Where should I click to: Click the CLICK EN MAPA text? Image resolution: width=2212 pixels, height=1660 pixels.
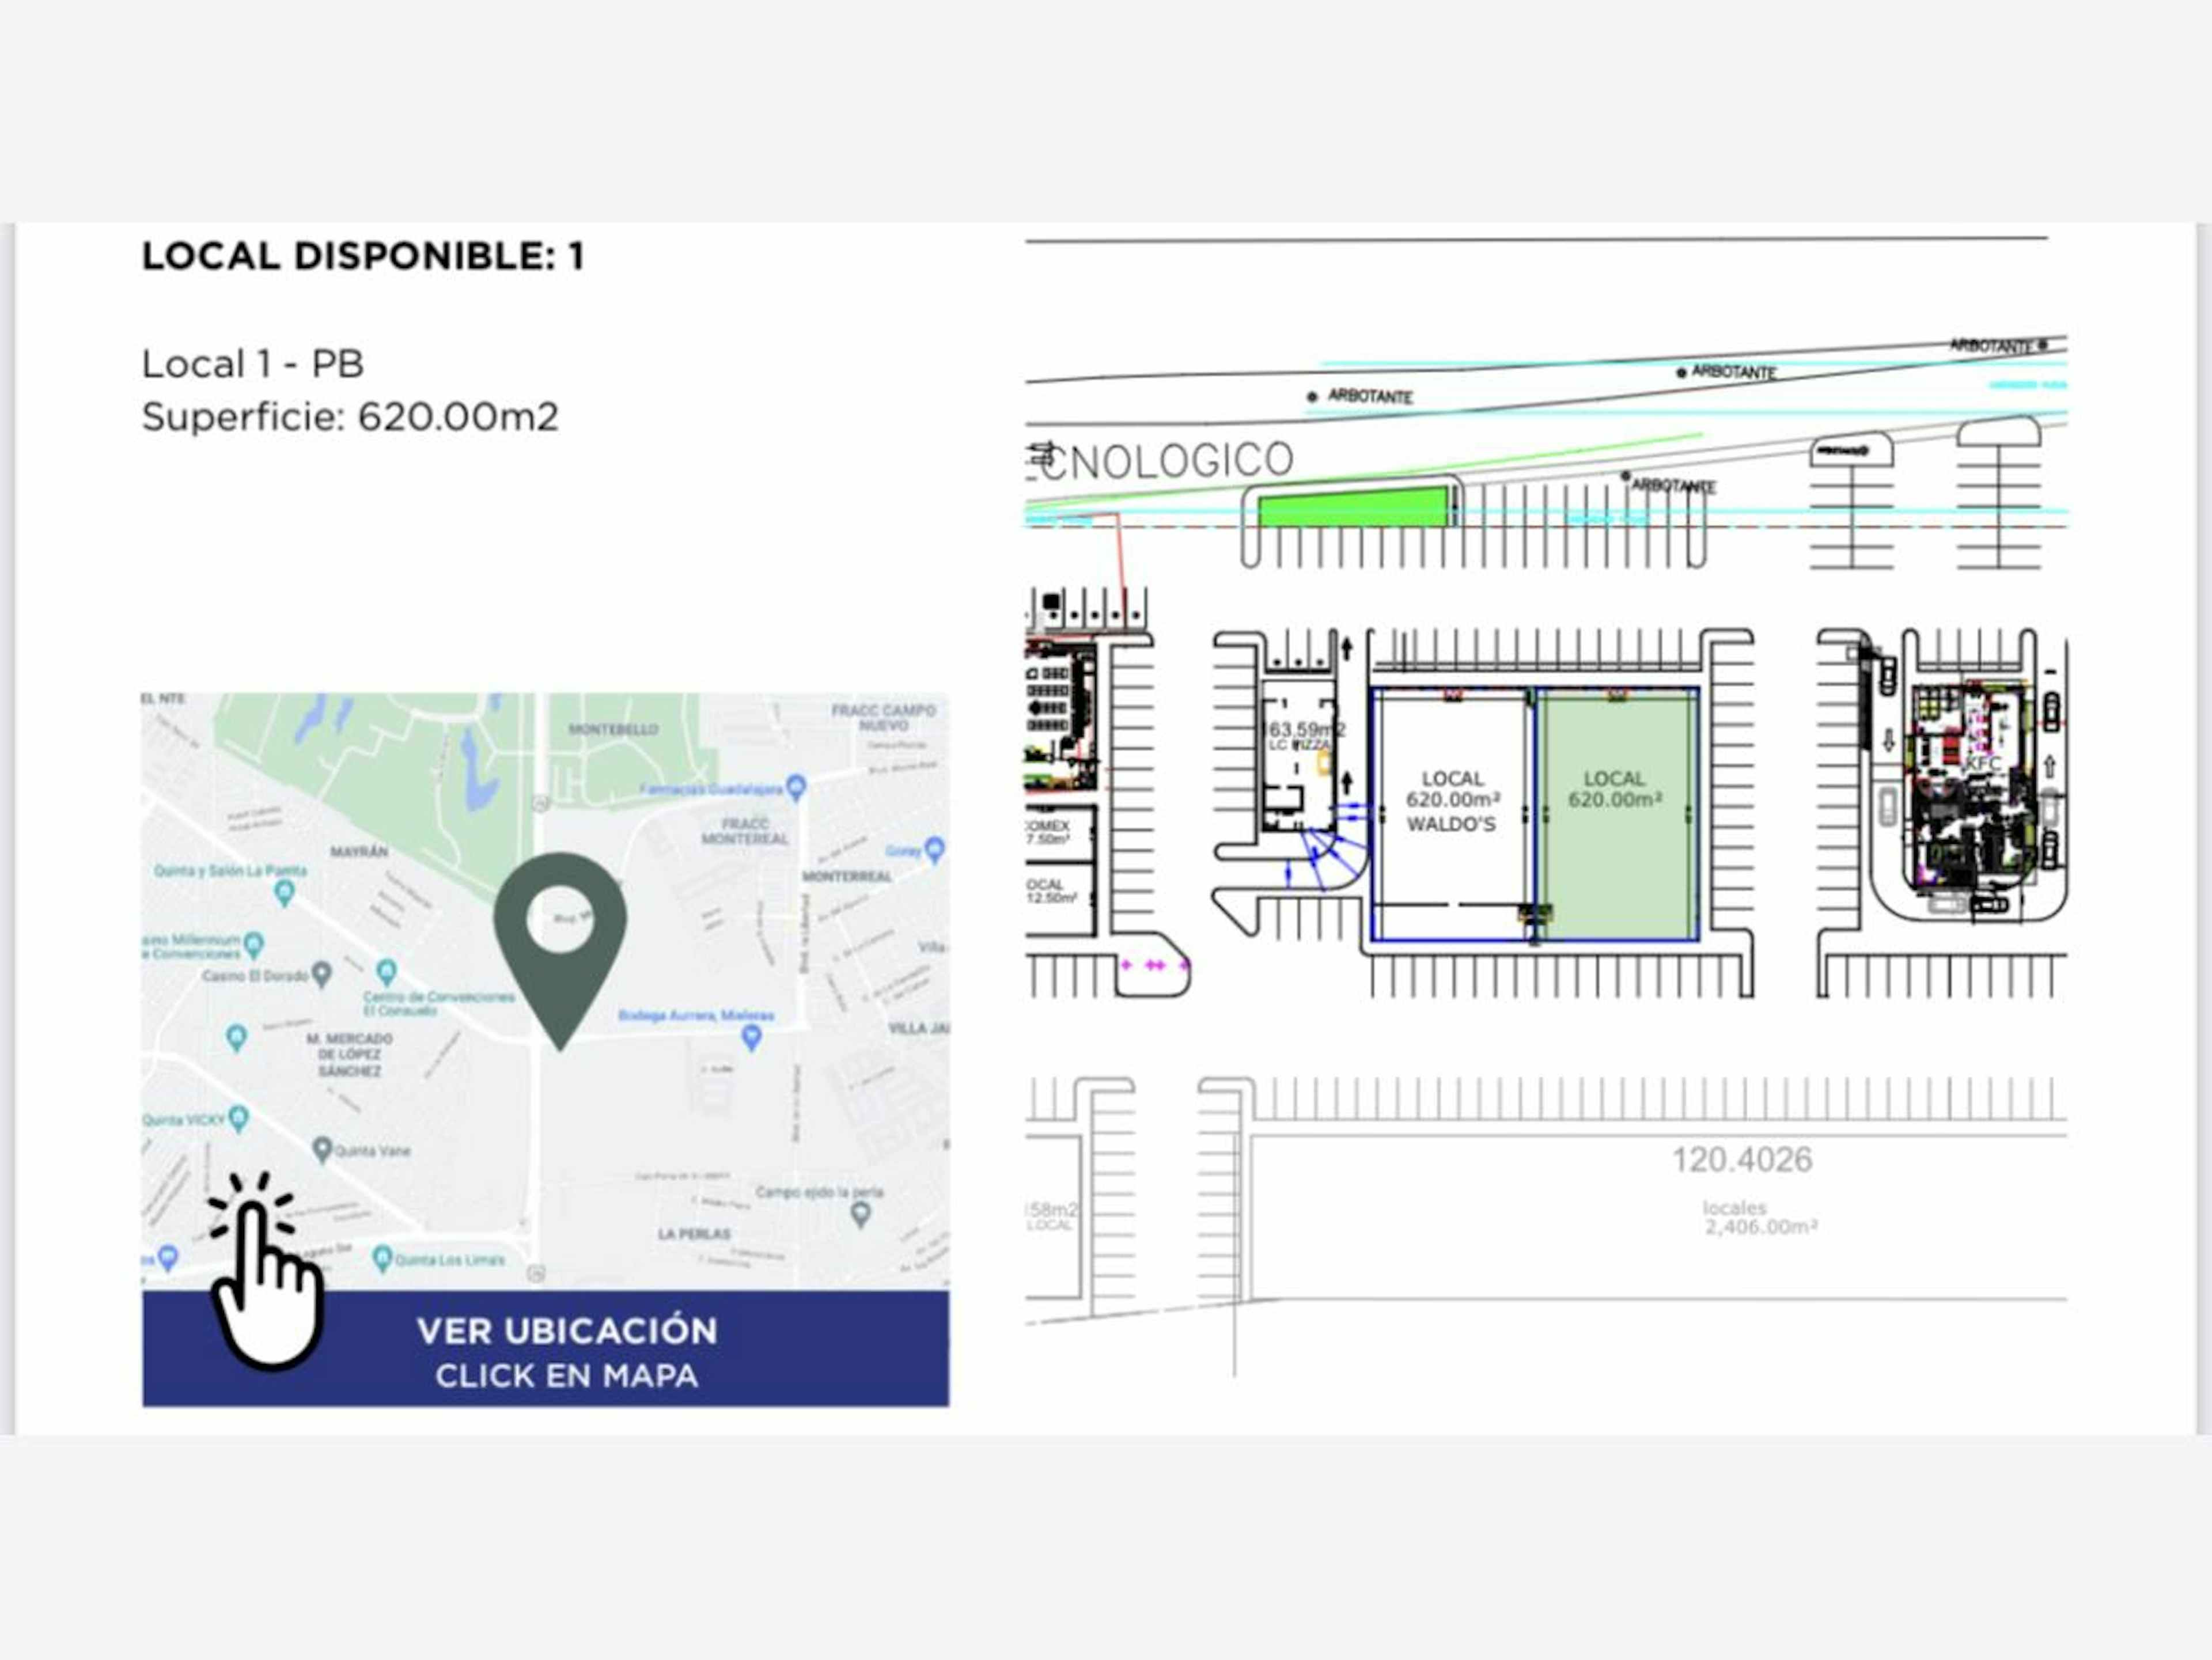[566, 1376]
